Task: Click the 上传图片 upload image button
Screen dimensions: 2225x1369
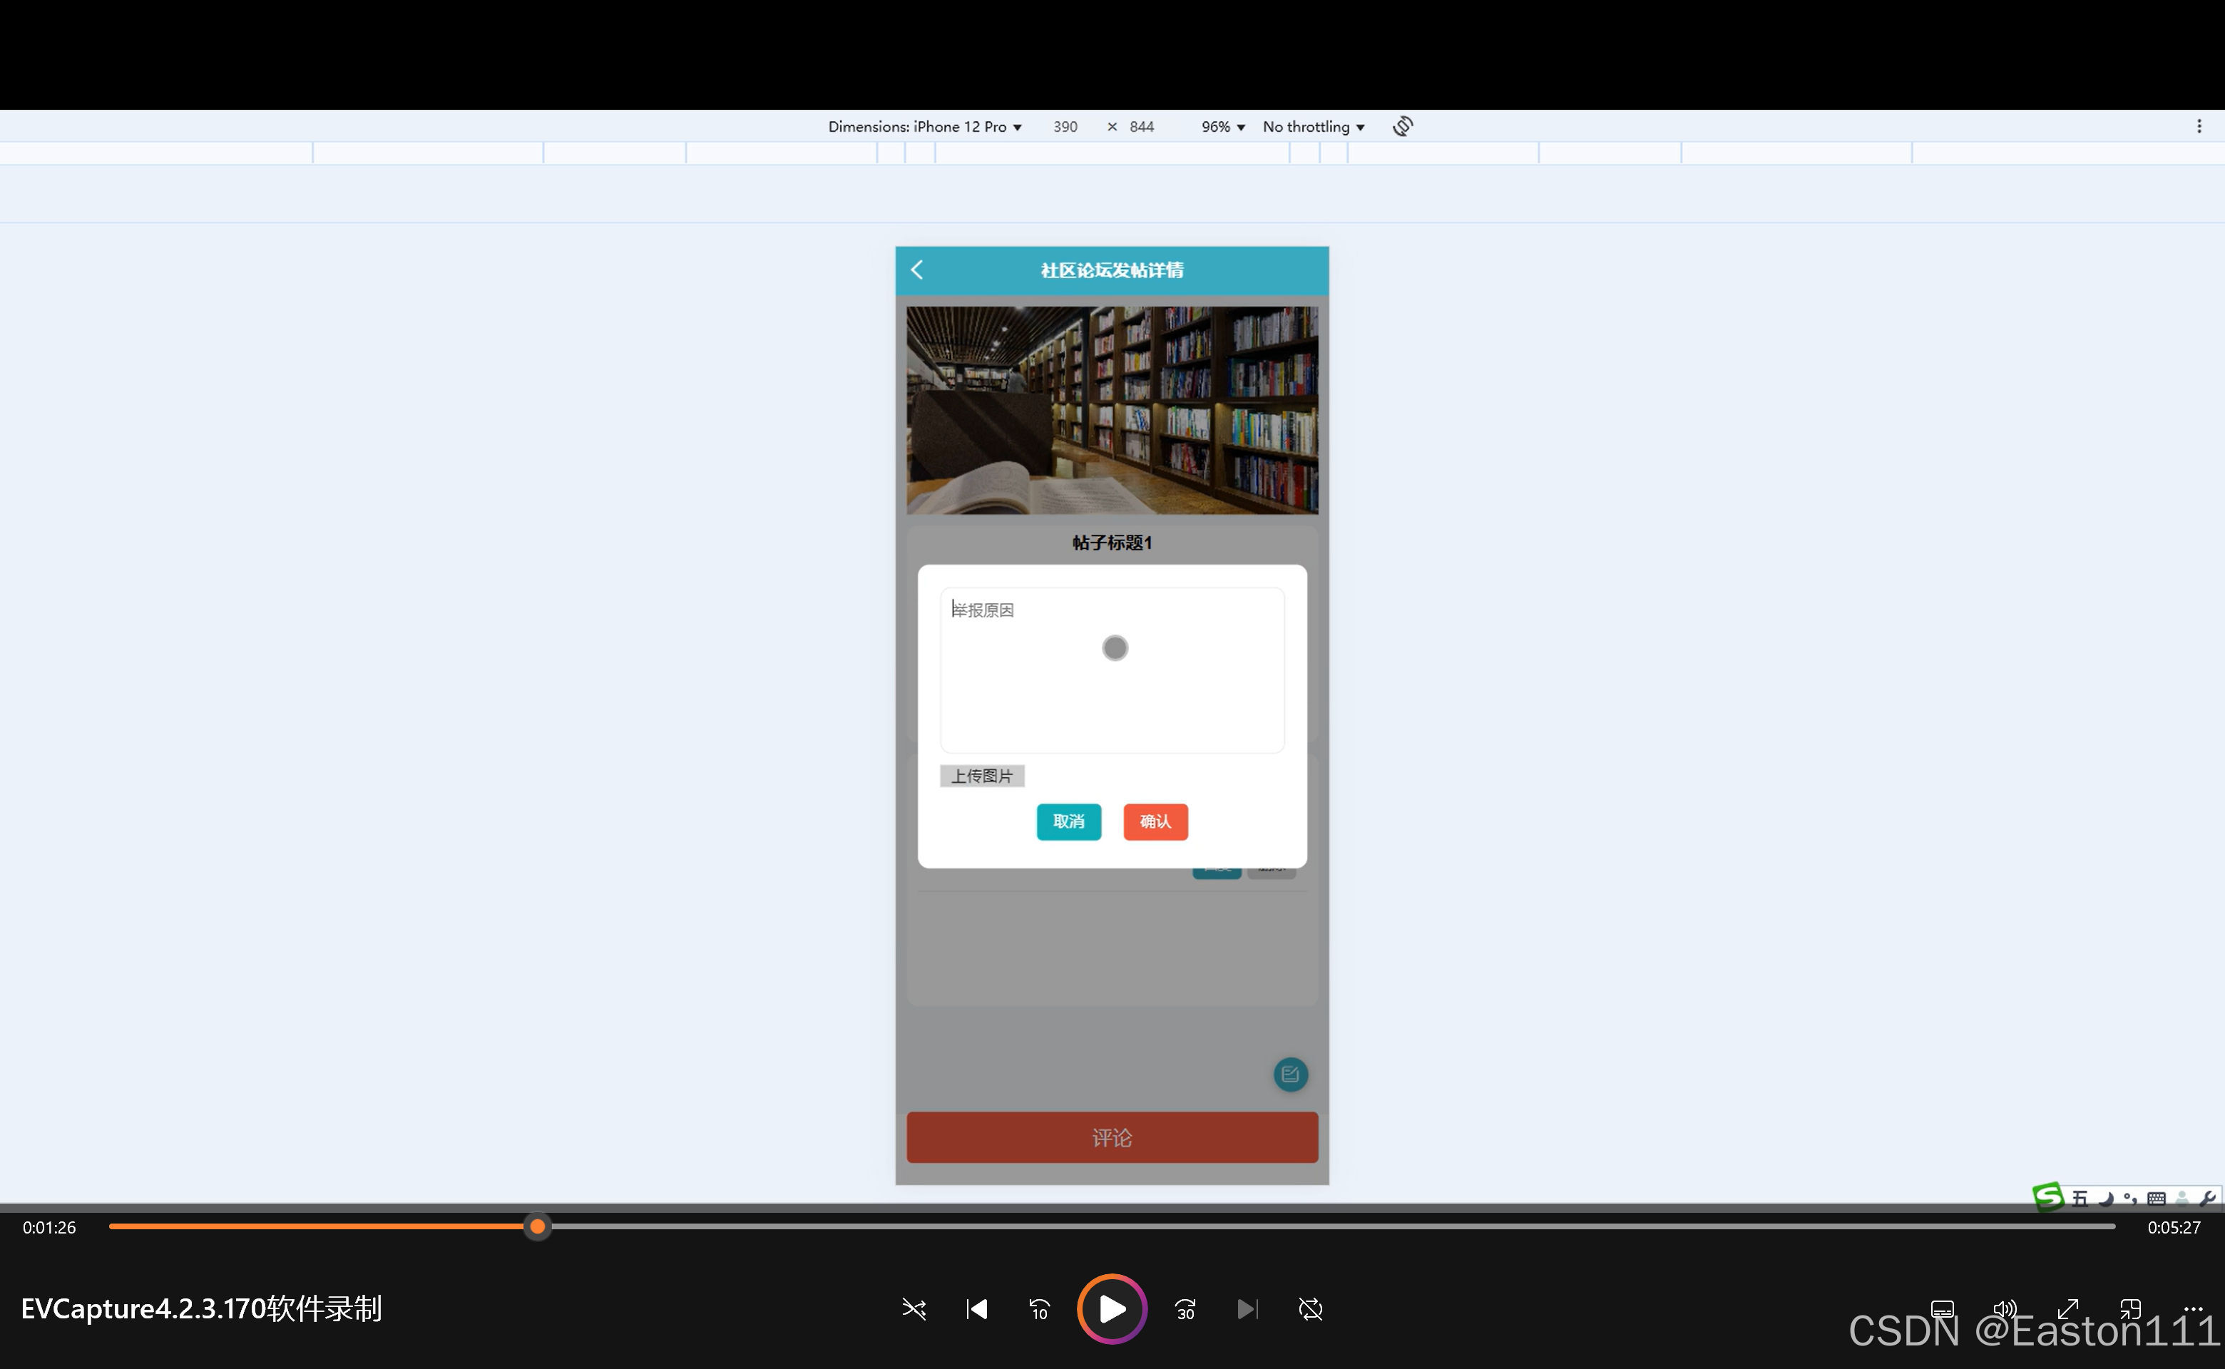Action: pyautogui.click(x=982, y=776)
